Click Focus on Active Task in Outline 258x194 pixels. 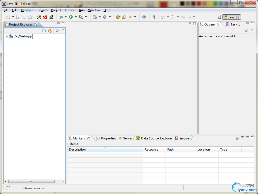coord(246,31)
